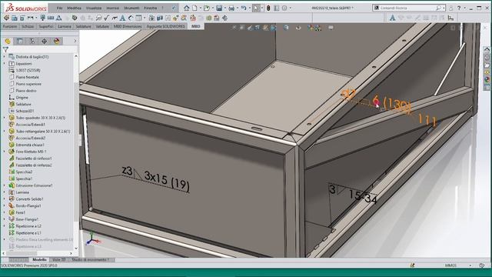Open the Help question mark

tap(459, 8)
